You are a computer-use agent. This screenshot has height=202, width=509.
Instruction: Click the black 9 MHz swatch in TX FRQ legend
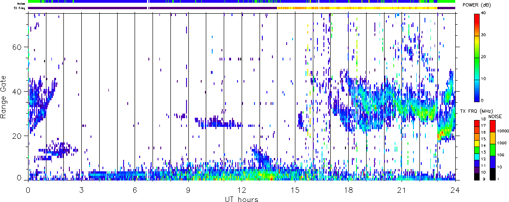(477, 177)
